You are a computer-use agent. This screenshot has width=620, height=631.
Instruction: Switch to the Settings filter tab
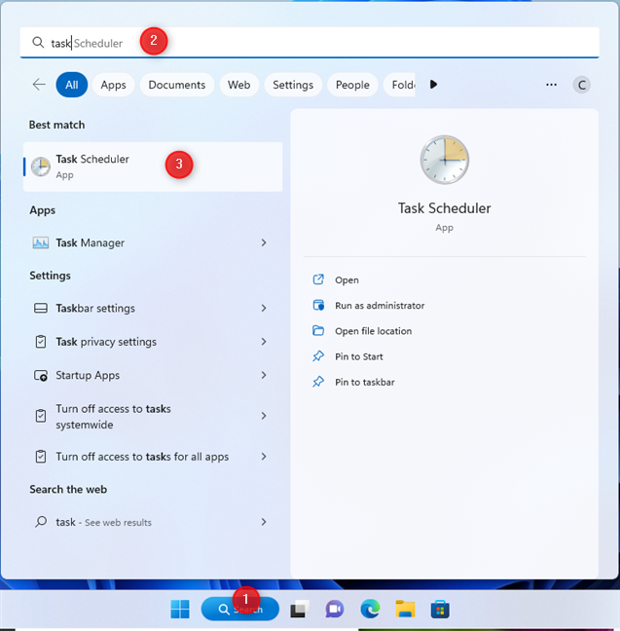pyautogui.click(x=293, y=85)
